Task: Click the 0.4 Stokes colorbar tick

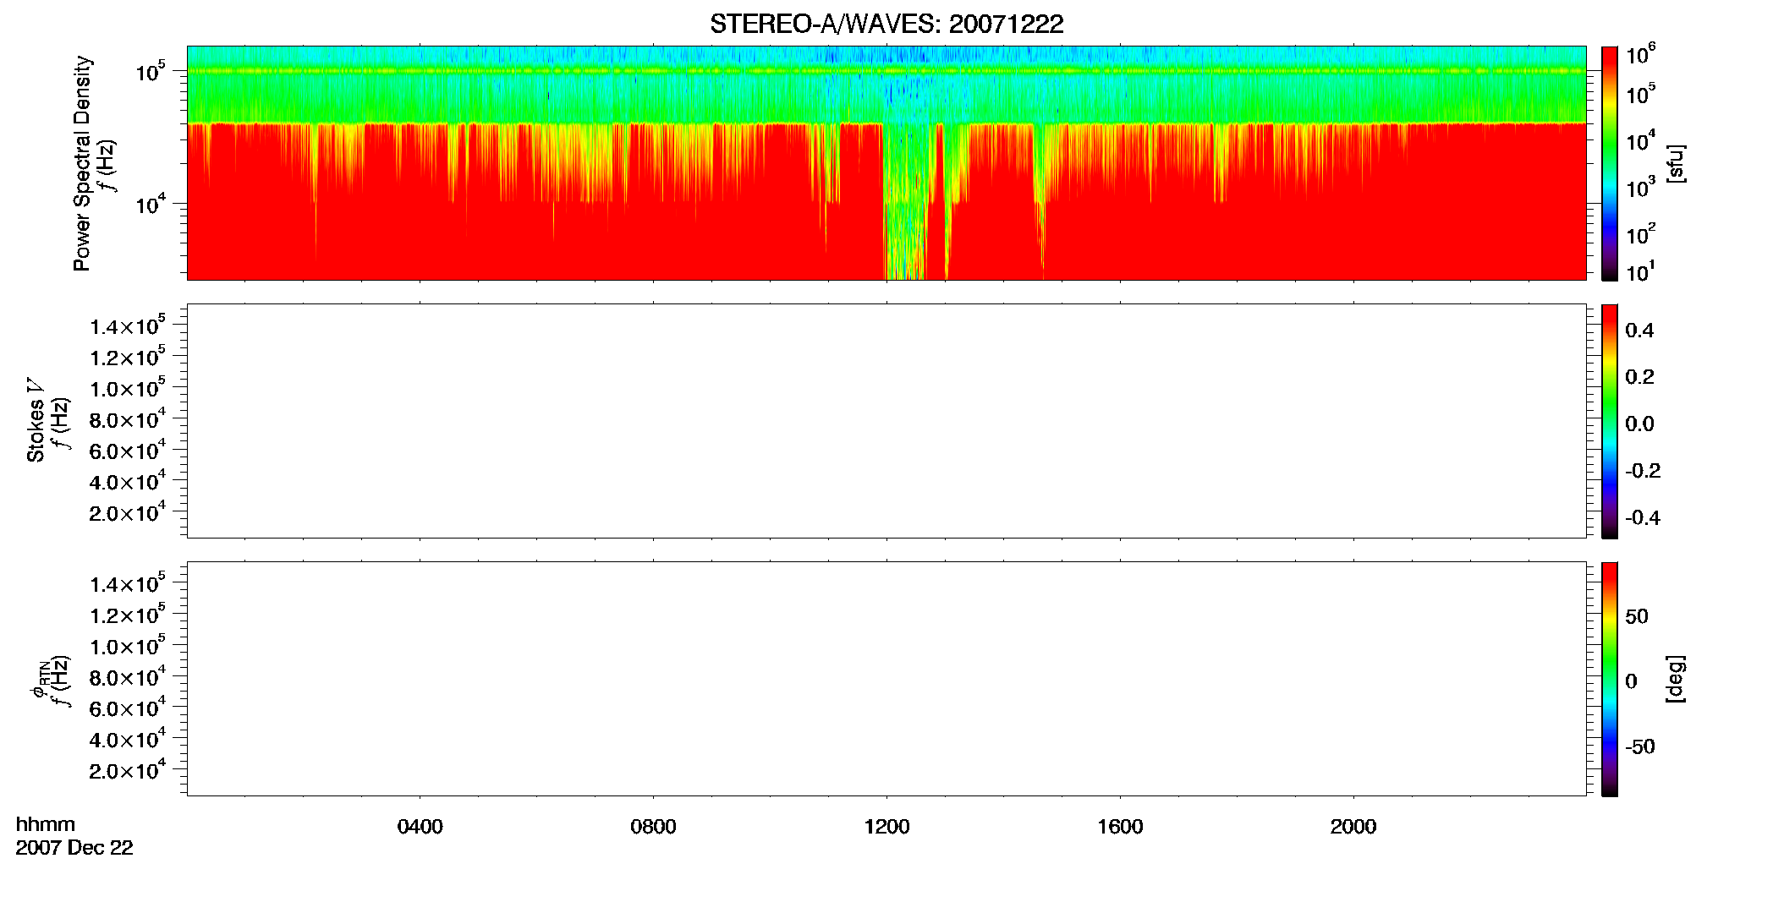Action: [x=1639, y=330]
